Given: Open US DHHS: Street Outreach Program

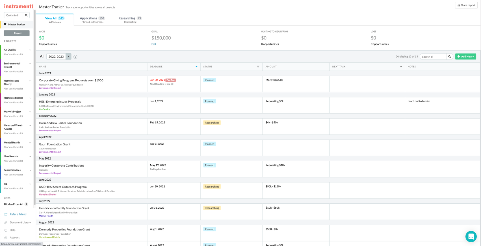Looking at the screenshot, I should 63,187.
